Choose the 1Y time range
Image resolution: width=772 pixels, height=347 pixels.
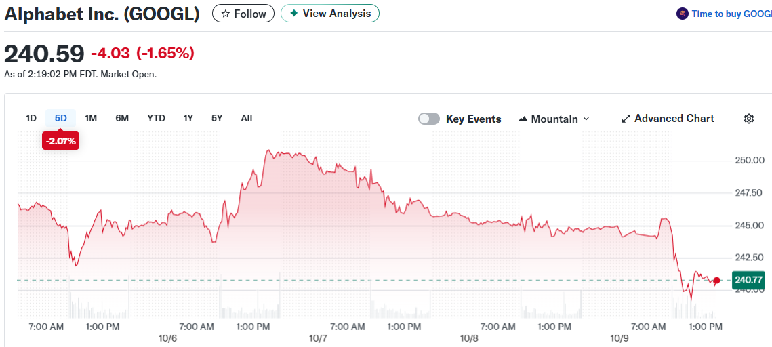coord(188,118)
